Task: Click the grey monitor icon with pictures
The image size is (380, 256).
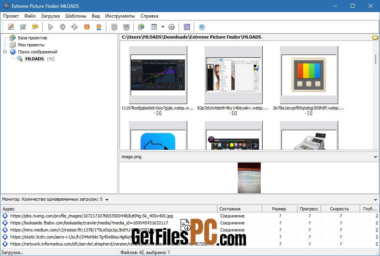Action: click(126, 27)
